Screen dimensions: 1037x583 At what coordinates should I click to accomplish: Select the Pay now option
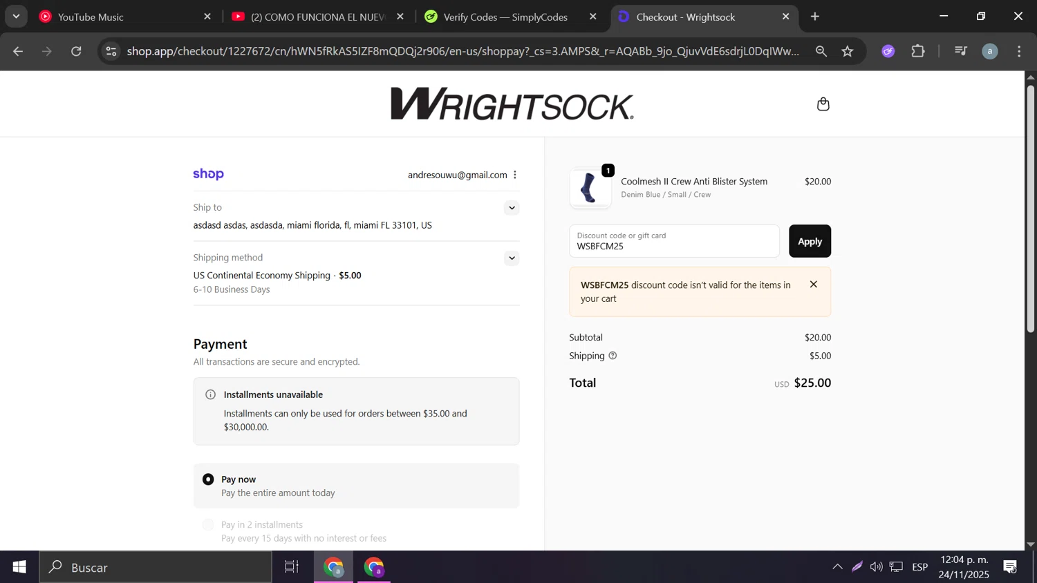(x=356, y=486)
